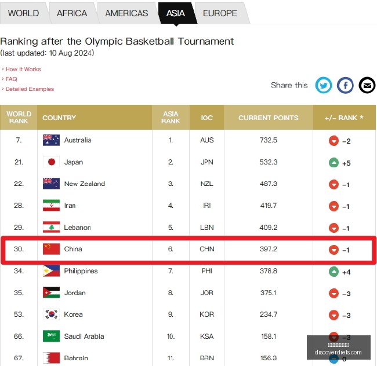
Task: Open the How It Works link
Action: [23, 69]
